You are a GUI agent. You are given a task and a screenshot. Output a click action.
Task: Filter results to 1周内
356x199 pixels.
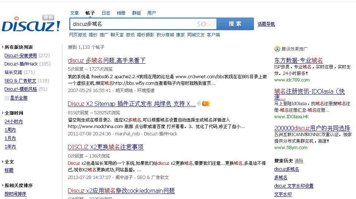tap(10, 130)
